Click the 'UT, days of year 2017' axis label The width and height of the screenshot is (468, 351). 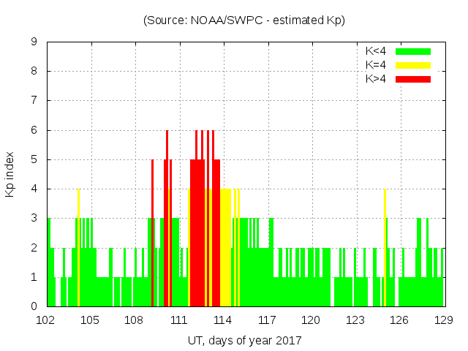tap(244, 340)
